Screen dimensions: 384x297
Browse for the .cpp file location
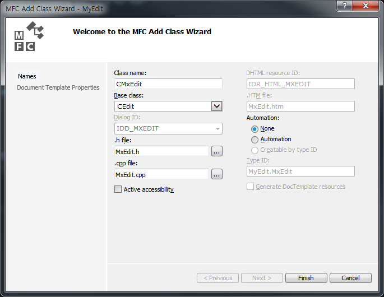coord(217,174)
